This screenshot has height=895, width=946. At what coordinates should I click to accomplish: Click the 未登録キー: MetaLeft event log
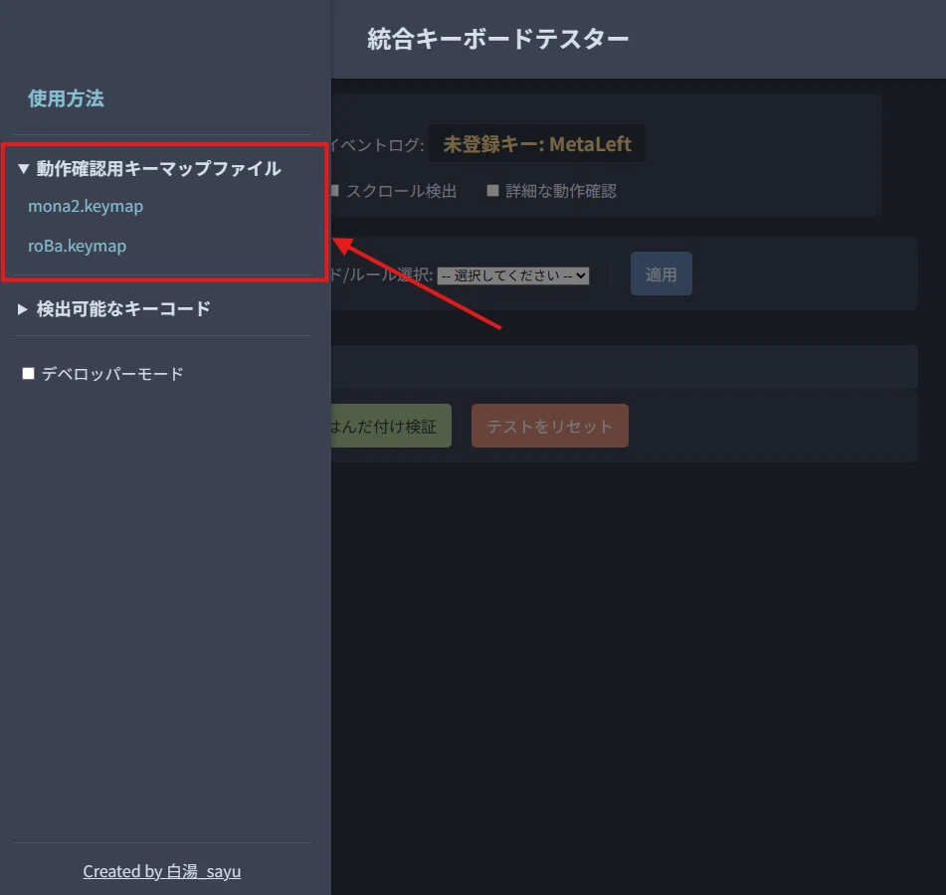click(537, 144)
